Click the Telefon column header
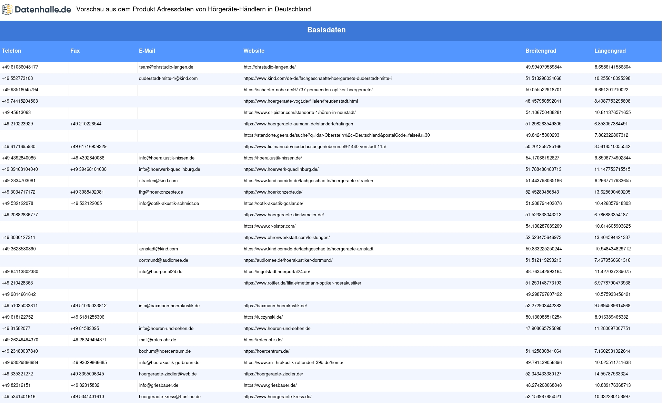Viewport: 662px width, 403px height. [11, 51]
